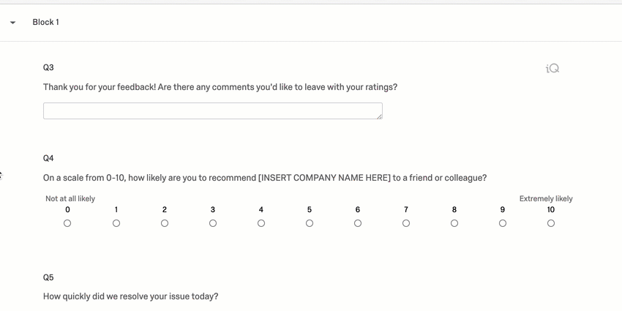Choose rating 2 on the scale

[x=165, y=223]
